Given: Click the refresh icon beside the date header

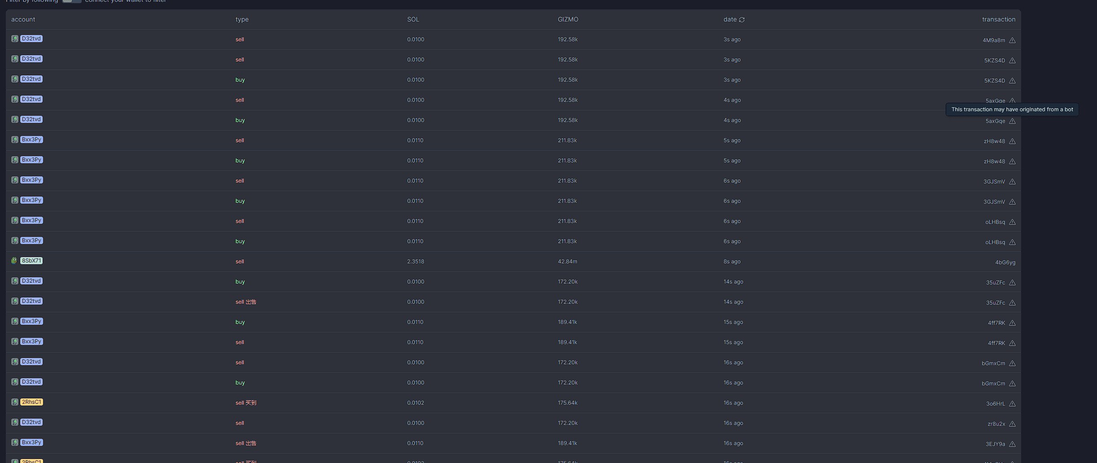Looking at the screenshot, I should pyautogui.click(x=742, y=20).
